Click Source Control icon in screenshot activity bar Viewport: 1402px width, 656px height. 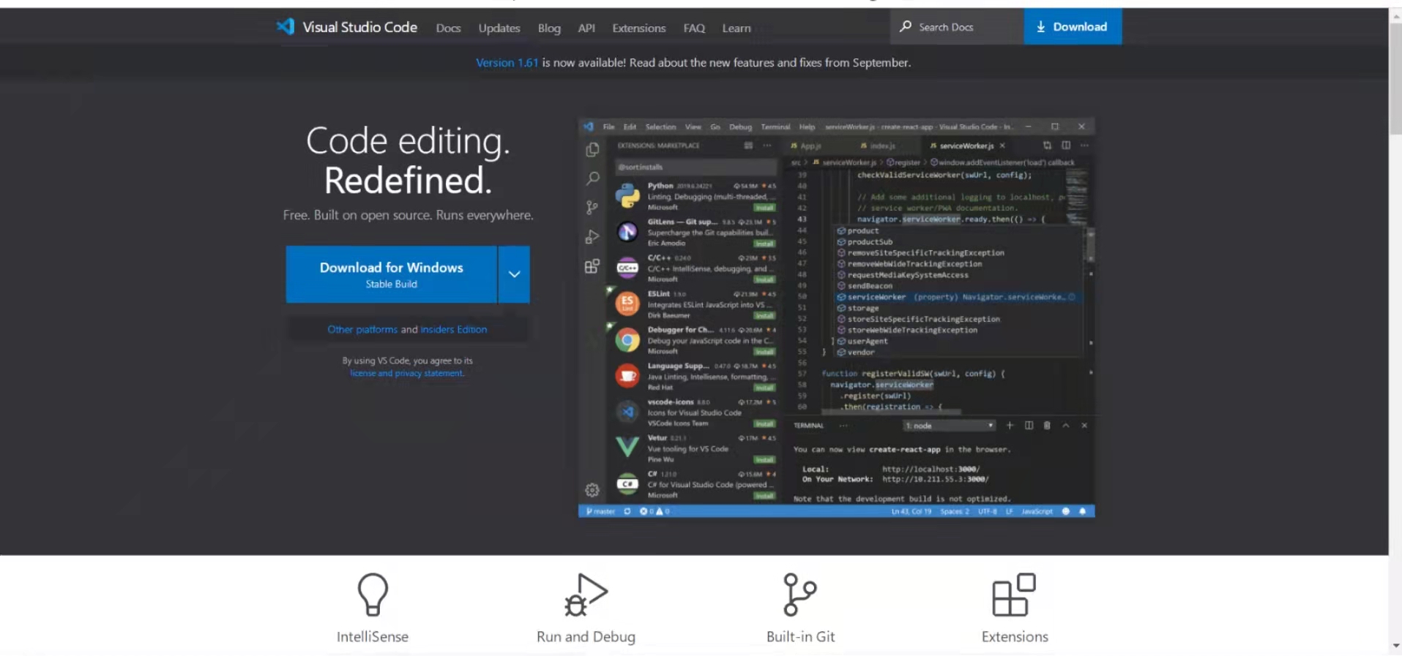592,208
